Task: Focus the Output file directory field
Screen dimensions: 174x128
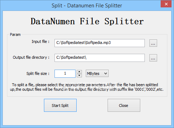Action: pyautogui.click(x=99, y=58)
